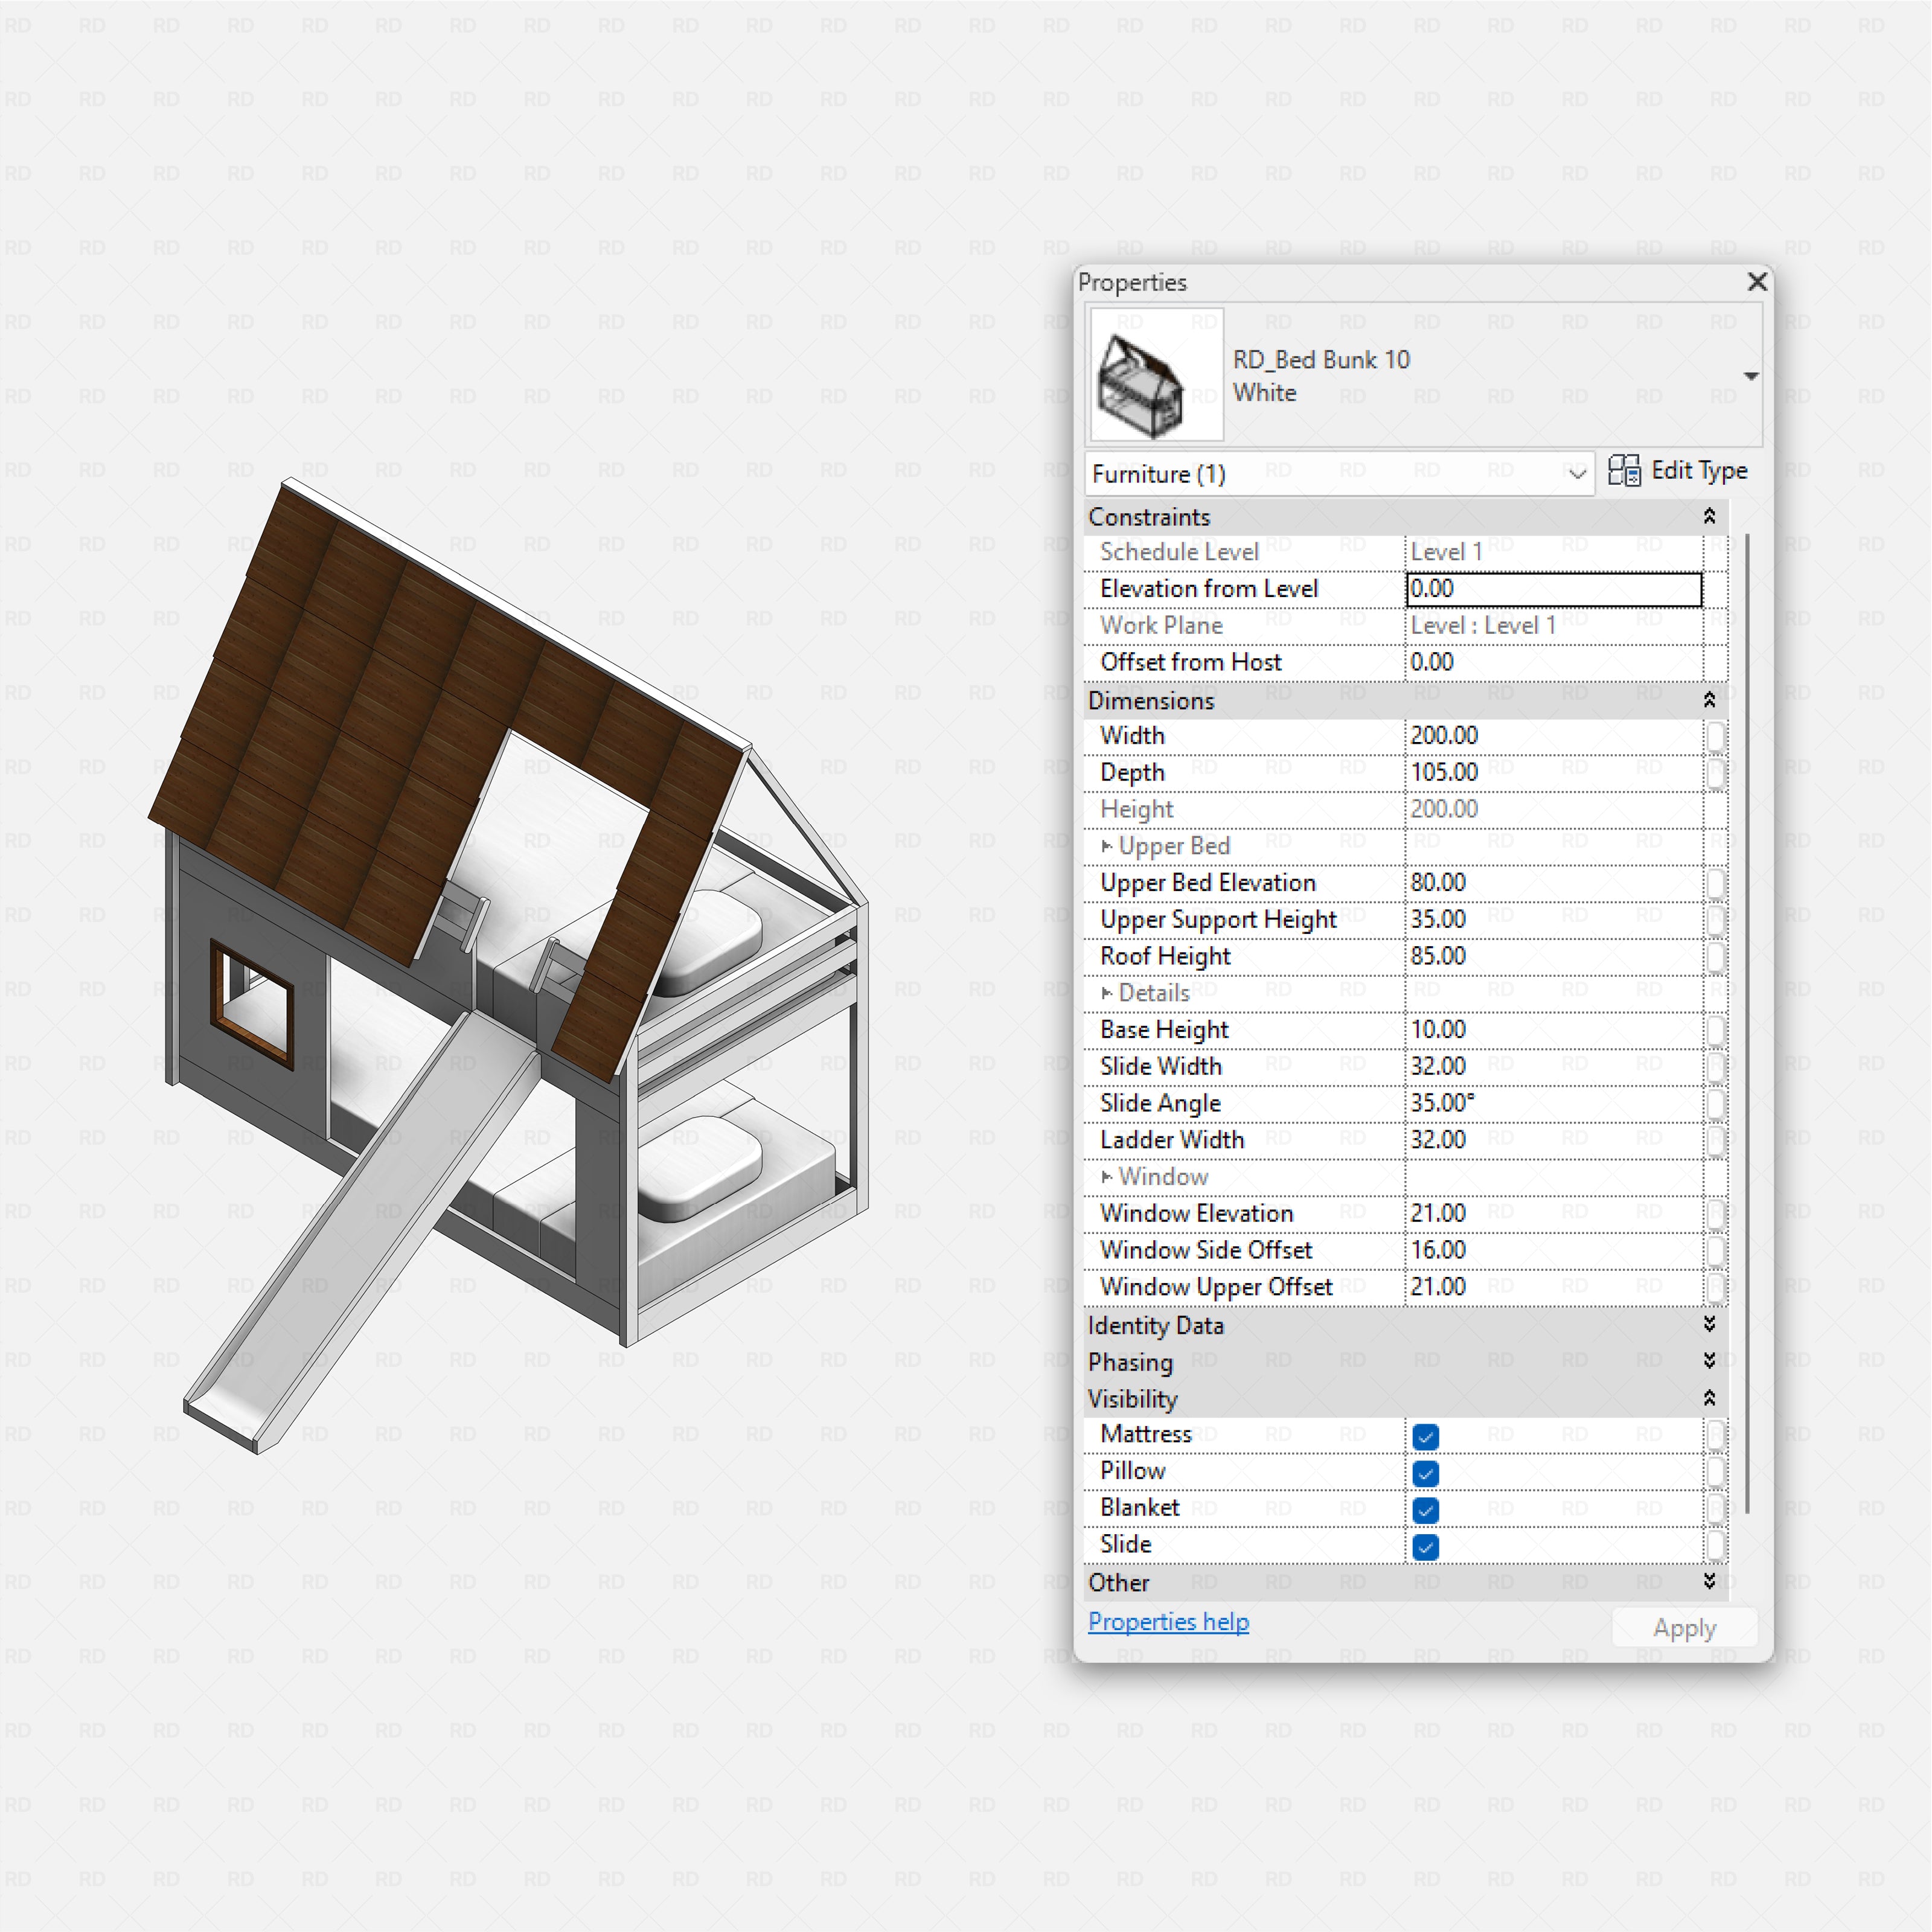
Task: Collapse the Constraints section chevron
Action: pyautogui.click(x=1711, y=516)
